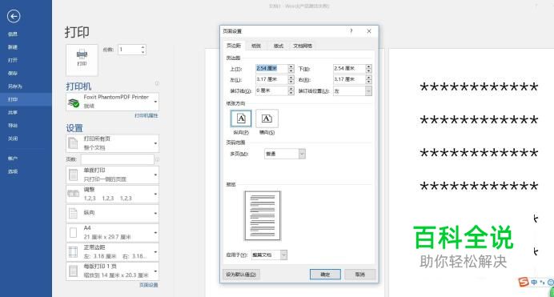The width and height of the screenshot is (554, 297).
Task: Open the 装订线位置 gutter position combo box
Action: coord(352,91)
